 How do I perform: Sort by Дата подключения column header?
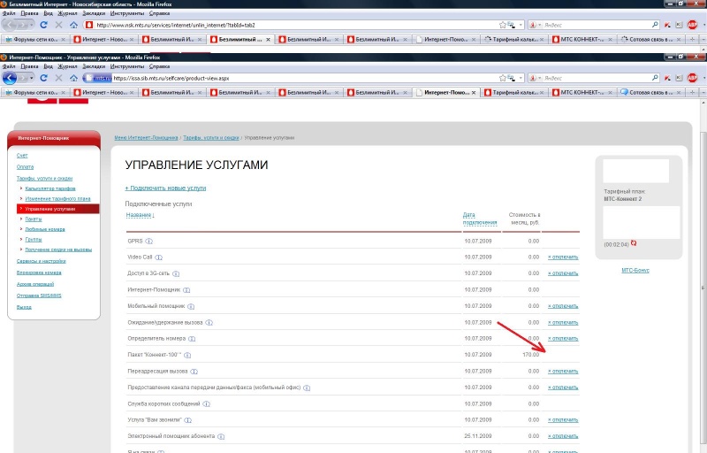[474, 219]
